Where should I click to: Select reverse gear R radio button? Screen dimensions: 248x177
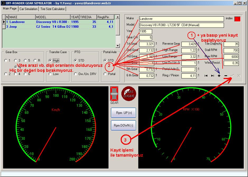(35, 61)
